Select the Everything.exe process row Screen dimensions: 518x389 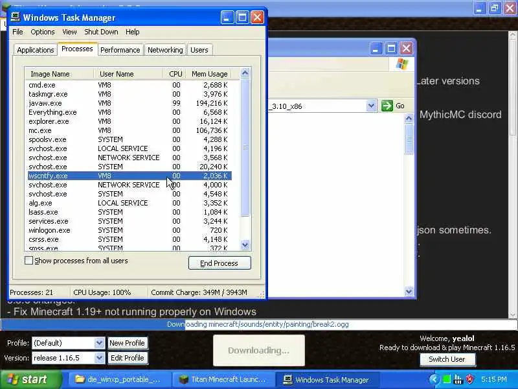click(129, 112)
